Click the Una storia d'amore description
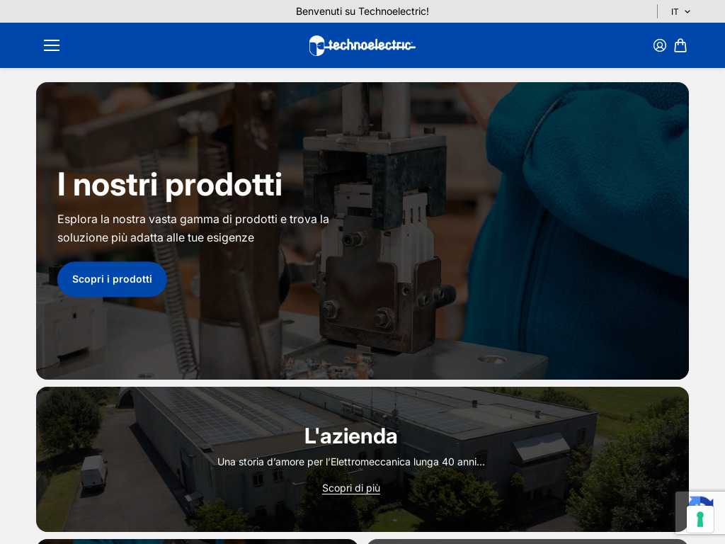The height and width of the screenshot is (544, 725). click(x=351, y=462)
